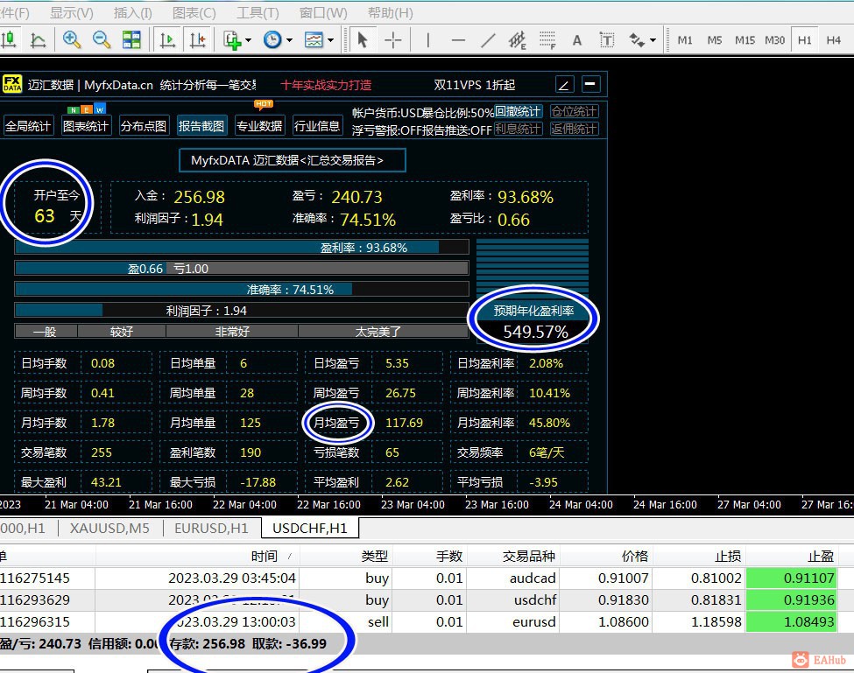854x673 pixels.
Task: Select the Fibonacci retracement tool
Action: tap(547, 39)
